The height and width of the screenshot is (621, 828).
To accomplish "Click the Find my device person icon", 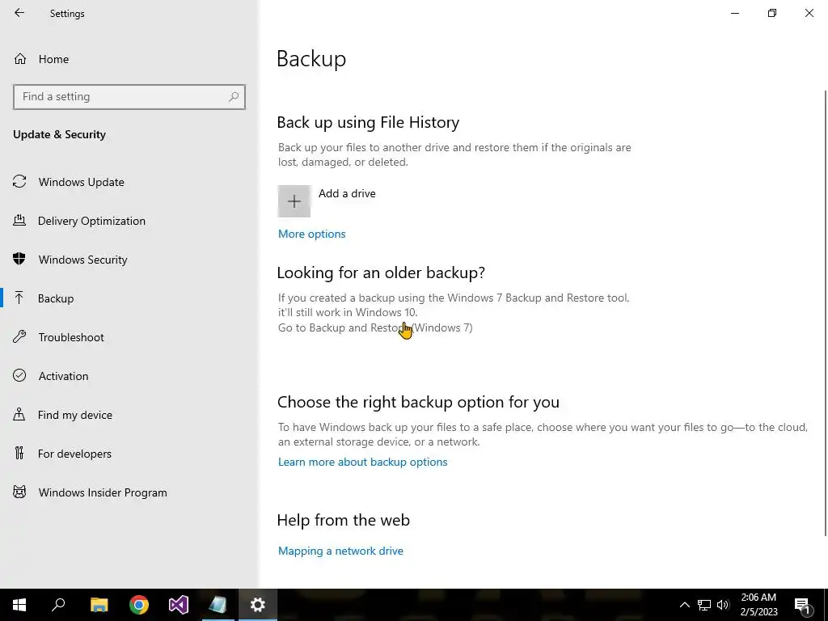I will click(x=19, y=414).
